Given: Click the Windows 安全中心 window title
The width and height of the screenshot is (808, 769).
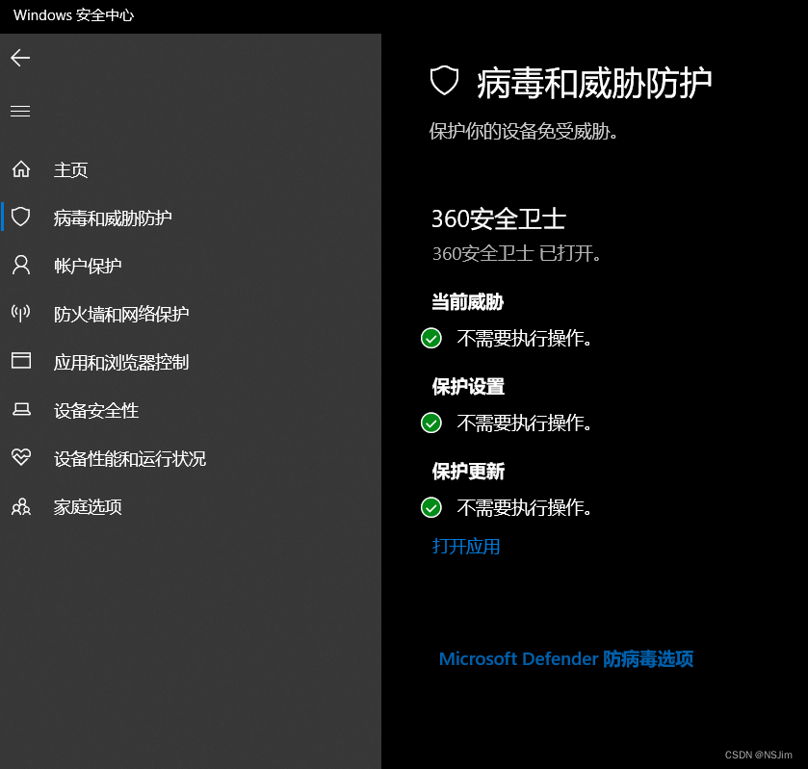Looking at the screenshot, I should click(73, 15).
